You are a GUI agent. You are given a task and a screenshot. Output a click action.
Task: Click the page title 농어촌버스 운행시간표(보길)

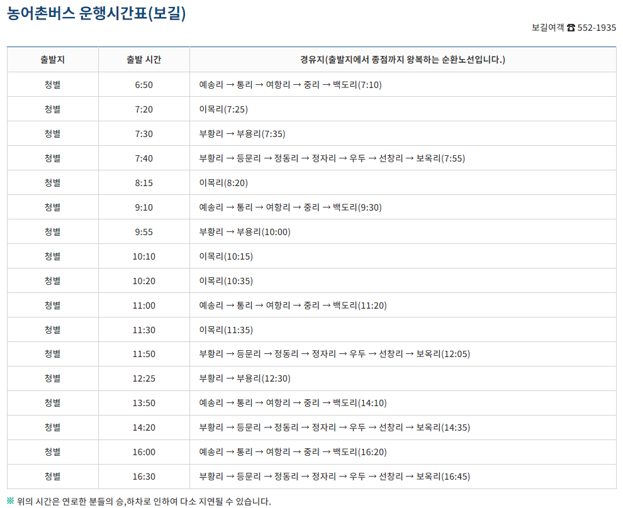[x=96, y=13]
